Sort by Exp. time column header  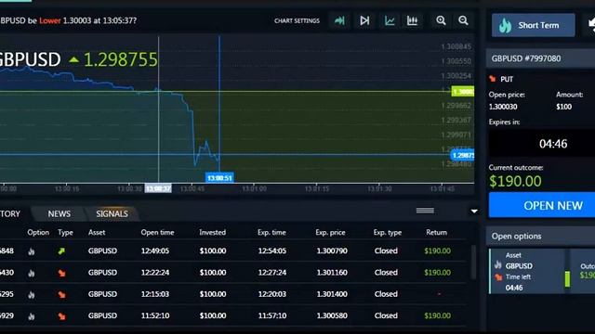271,233
